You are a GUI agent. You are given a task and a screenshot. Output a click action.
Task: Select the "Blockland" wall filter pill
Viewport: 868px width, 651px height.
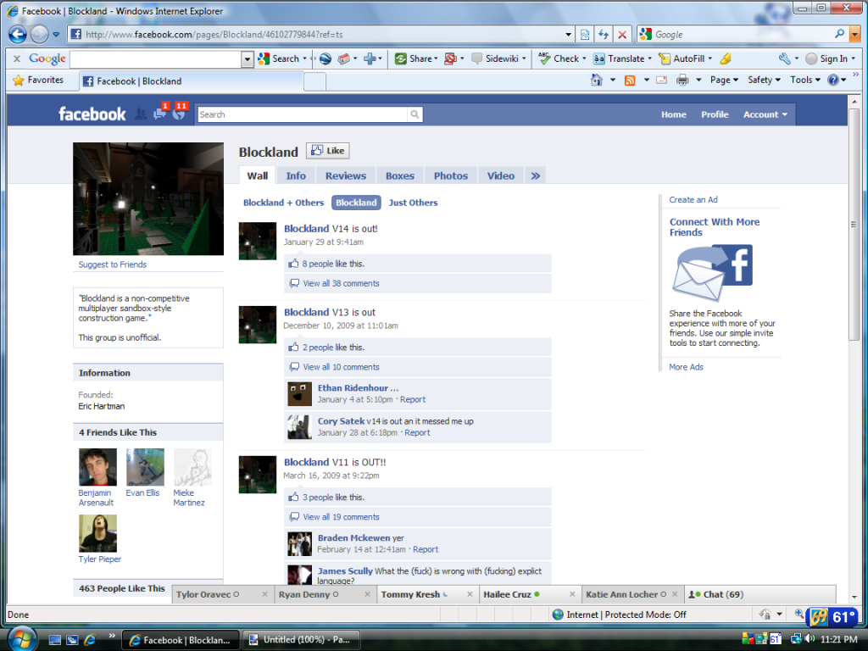(x=356, y=203)
